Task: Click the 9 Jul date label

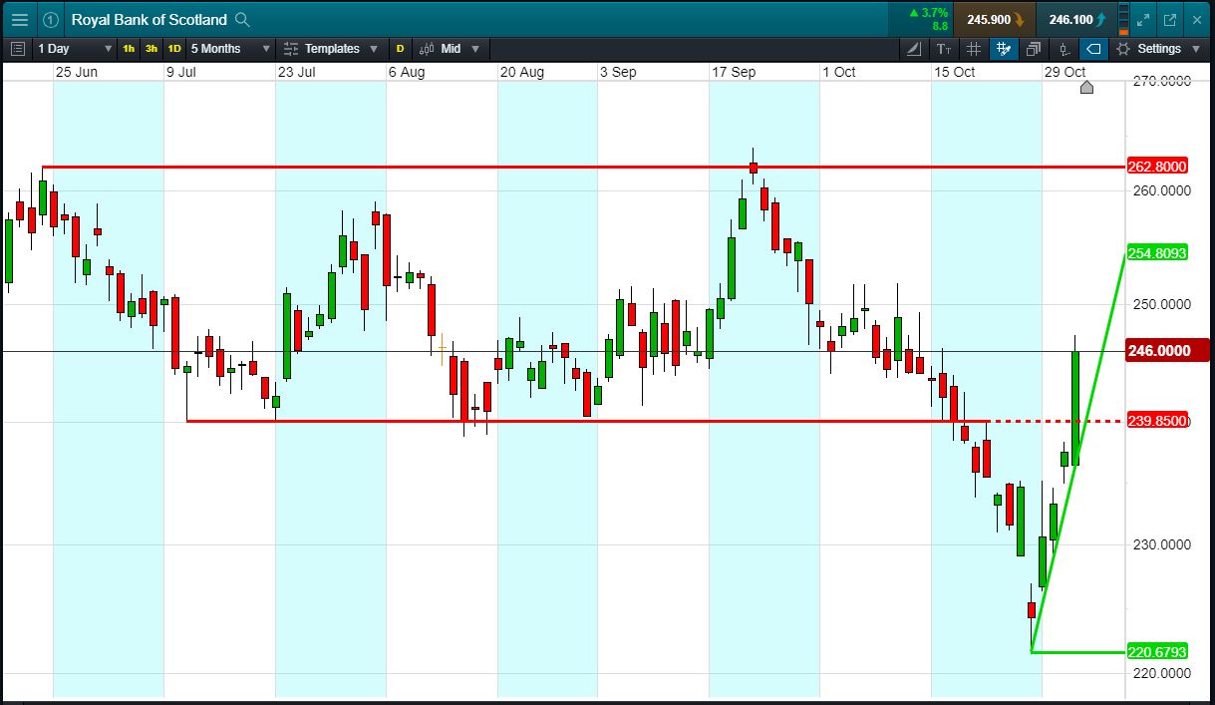Action: tap(183, 72)
